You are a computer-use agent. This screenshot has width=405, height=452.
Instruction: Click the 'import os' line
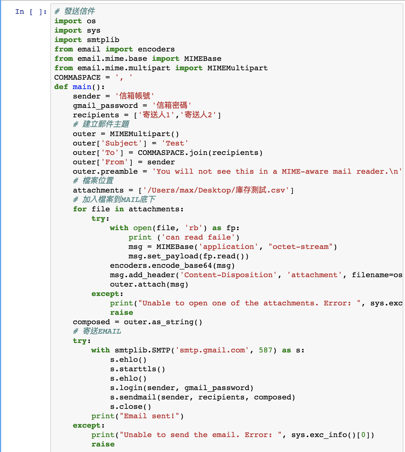pos(75,21)
